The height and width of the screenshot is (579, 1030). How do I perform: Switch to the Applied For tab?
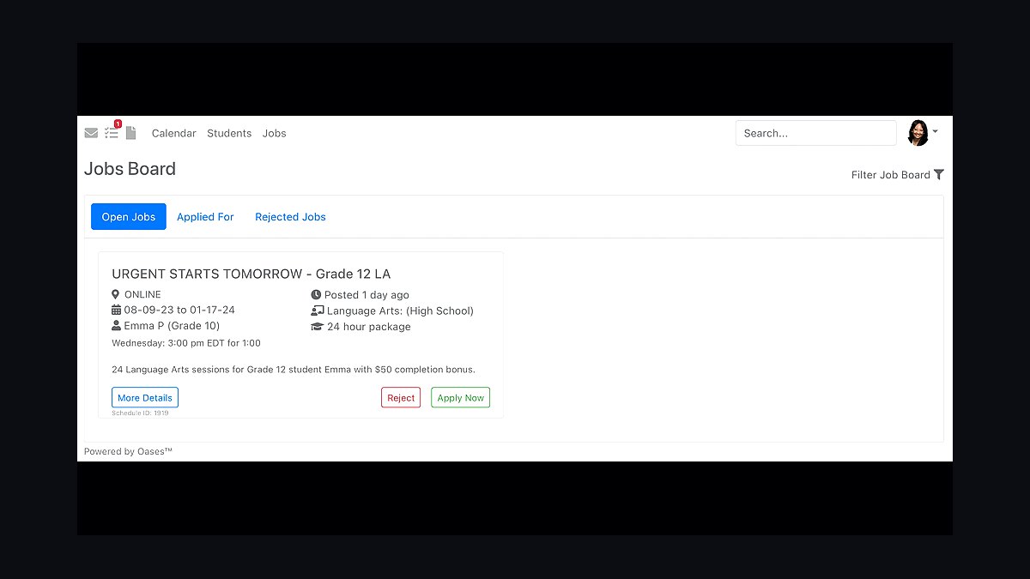[205, 217]
